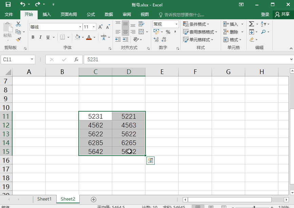Open the font name dropdown 等线
Screen dimensions: 294x208
(x=80, y=27)
